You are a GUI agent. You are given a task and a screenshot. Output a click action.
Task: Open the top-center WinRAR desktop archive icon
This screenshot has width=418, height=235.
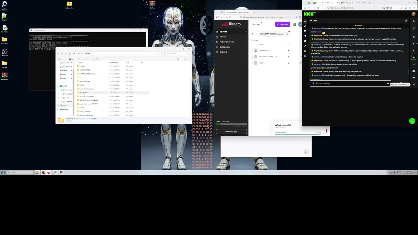coord(152,5)
